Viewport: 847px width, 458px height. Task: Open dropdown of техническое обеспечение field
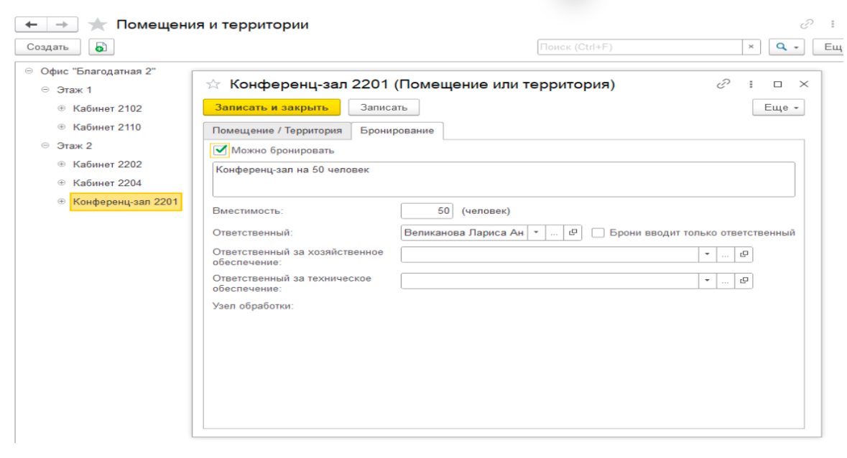tap(707, 281)
